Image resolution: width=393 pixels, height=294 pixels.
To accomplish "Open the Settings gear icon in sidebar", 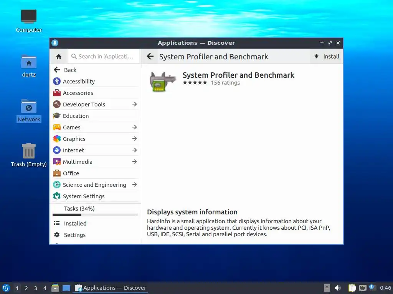I will [x=57, y=235].
